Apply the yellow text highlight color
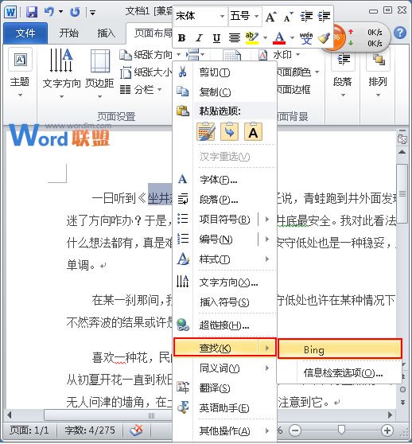412x444 pixels. (x=252, y=38)
